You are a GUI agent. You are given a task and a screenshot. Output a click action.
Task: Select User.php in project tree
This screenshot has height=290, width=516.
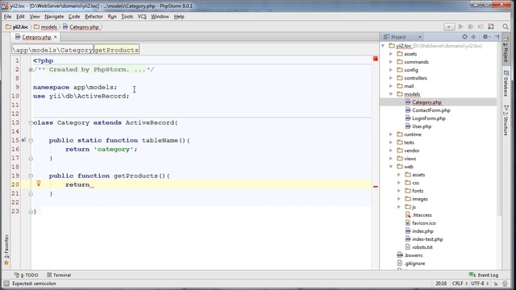point(422,126)
